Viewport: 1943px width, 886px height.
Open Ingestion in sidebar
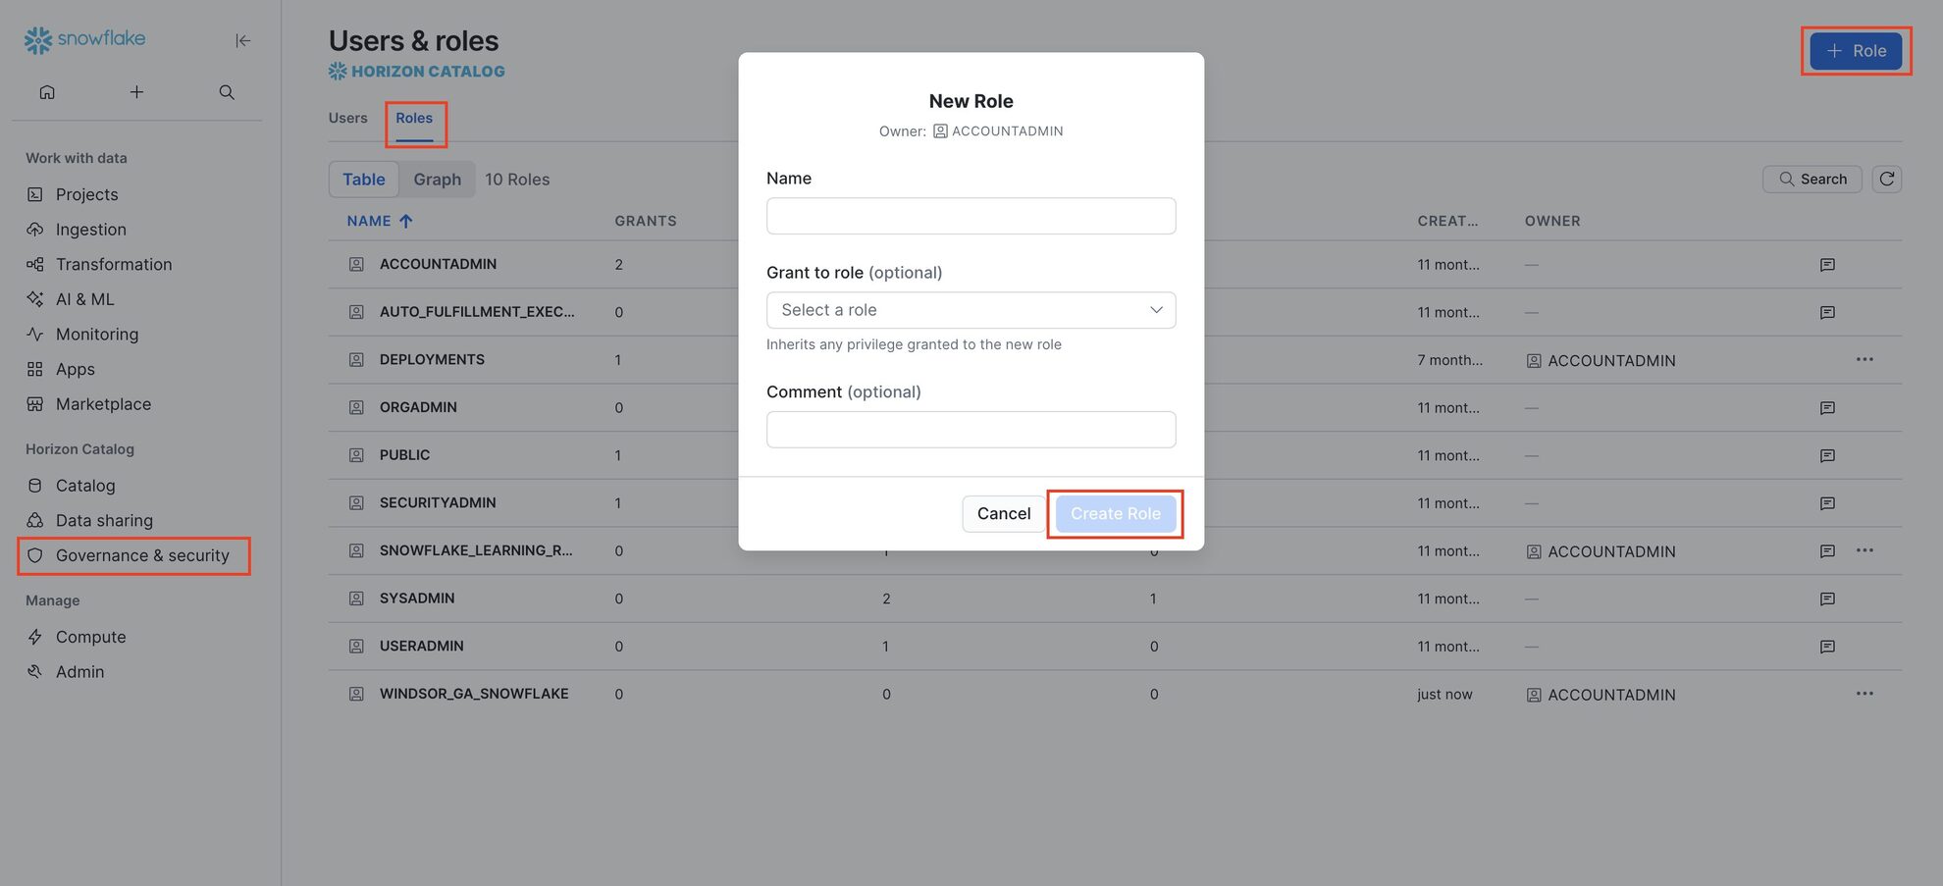pyautogui.click(x=90, y=230)
